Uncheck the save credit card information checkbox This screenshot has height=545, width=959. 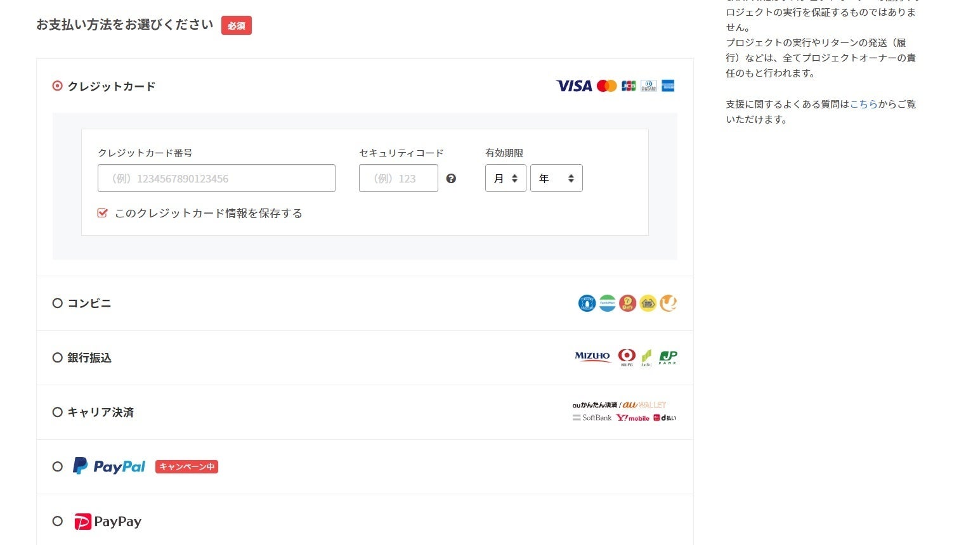click(102, 214)
